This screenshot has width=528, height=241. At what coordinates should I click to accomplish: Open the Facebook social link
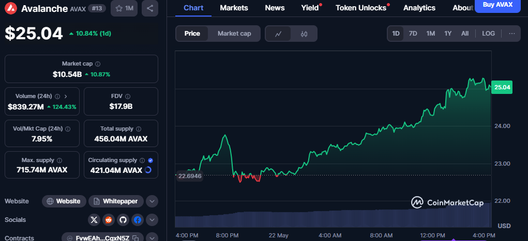point(138,220)
